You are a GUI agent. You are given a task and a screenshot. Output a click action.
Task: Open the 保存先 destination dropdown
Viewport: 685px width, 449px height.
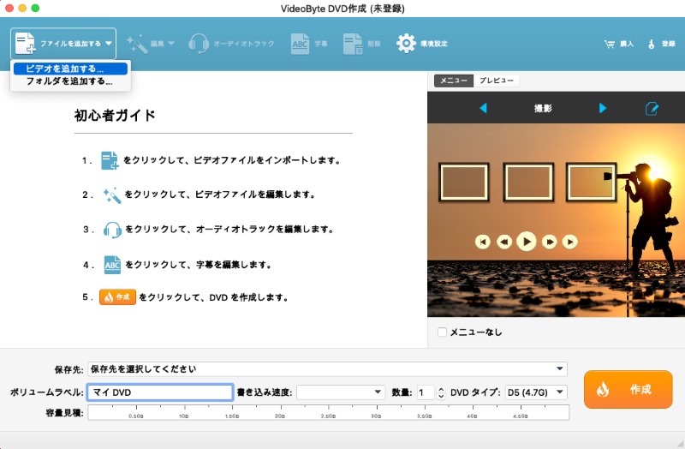pos(327,369)
